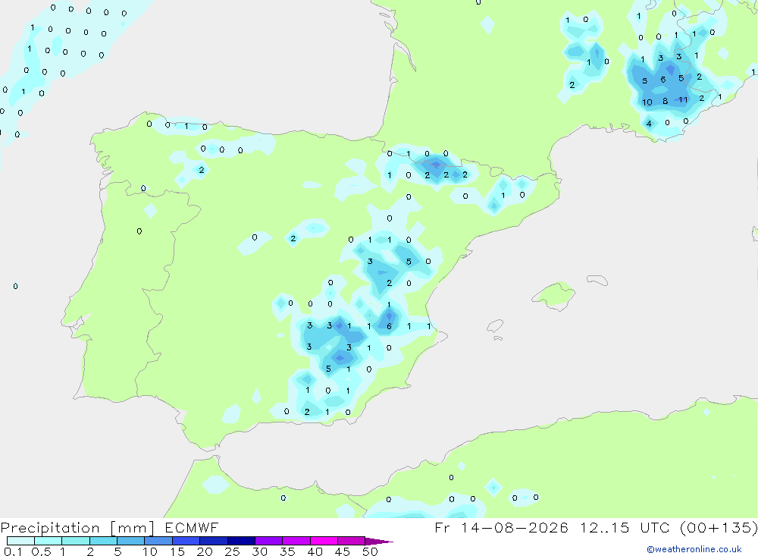
Task: Click the "Fr 14-08-2026" date text
Action: click(501, 527)
